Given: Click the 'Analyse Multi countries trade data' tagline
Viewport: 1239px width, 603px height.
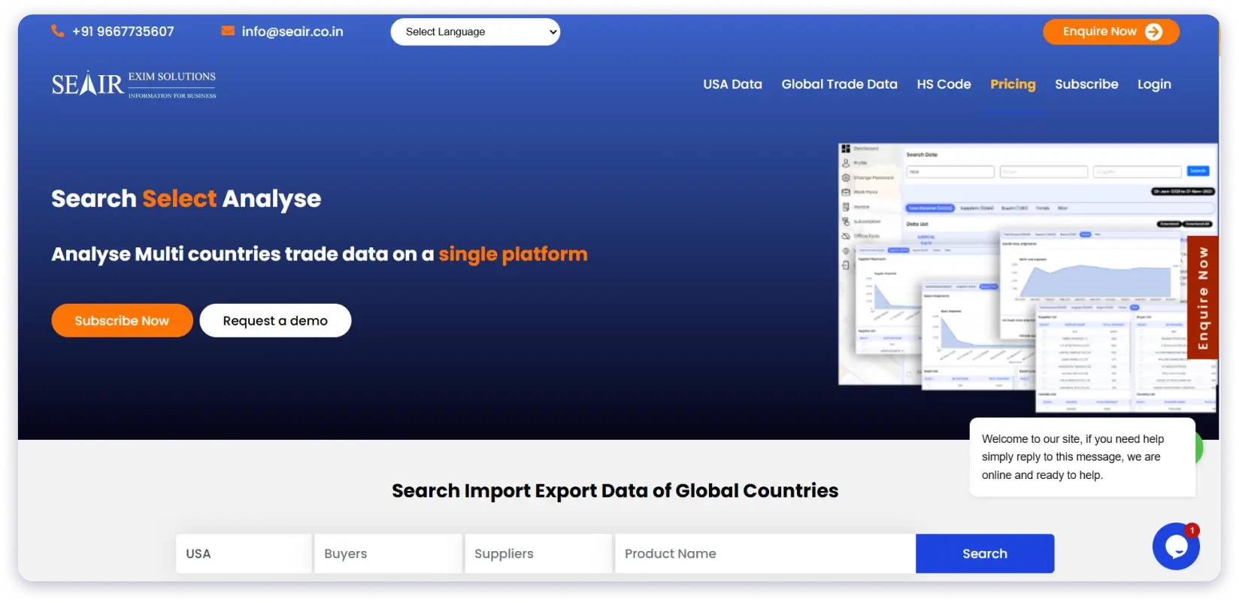Looking at the screenshot, I should [320, 254].
